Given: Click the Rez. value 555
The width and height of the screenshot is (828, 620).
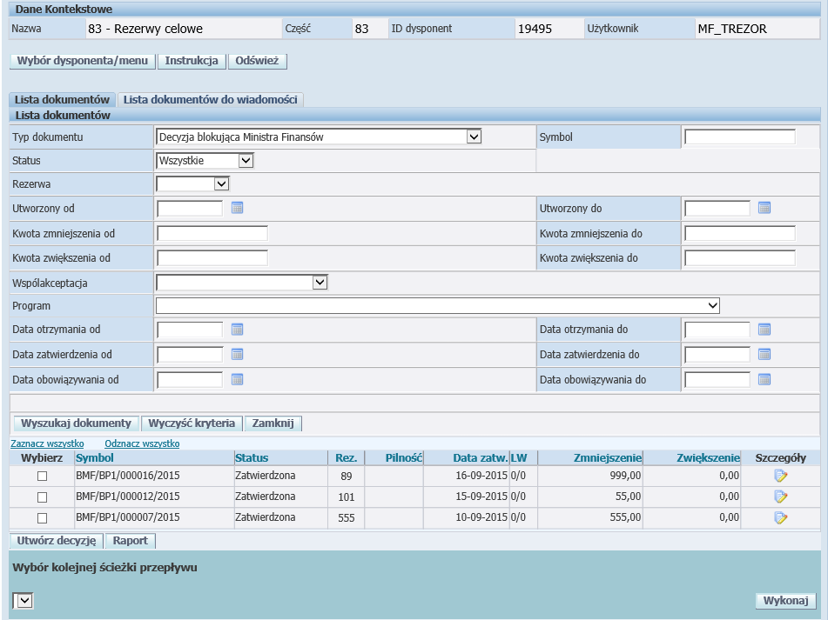Looking at the screenshot, I should (347, 517).
